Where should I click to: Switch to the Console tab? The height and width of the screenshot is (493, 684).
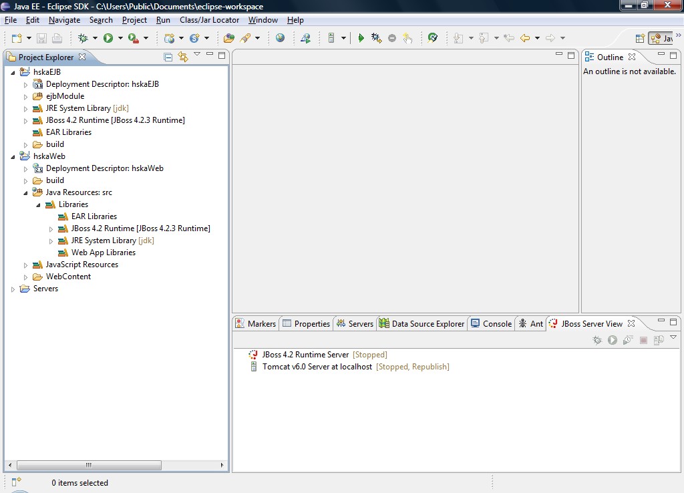(x=491, y=324)
